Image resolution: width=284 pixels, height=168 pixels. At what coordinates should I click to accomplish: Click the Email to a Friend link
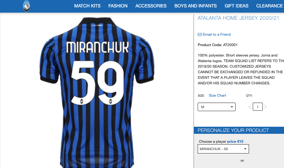click(217, 35)
